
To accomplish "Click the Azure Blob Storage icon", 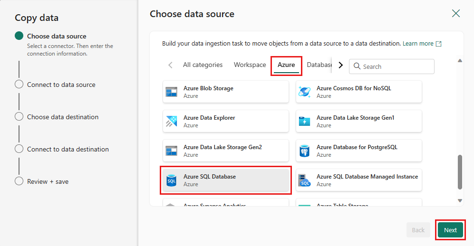I will 171,92.
